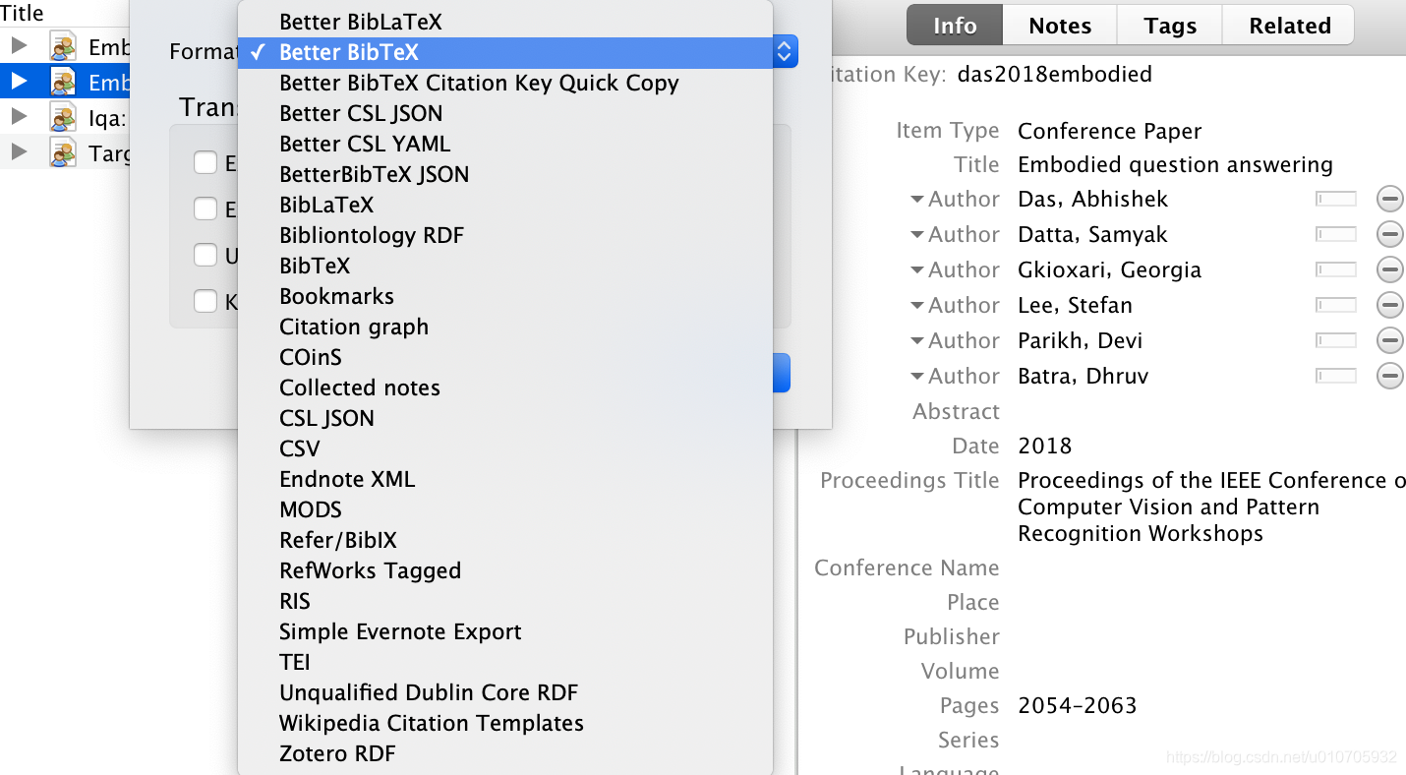Image resolution: width=1406 pixels, height=775 pixels.
Task: Remove author Datta, Samyak
Action: tap(1389, 234)
